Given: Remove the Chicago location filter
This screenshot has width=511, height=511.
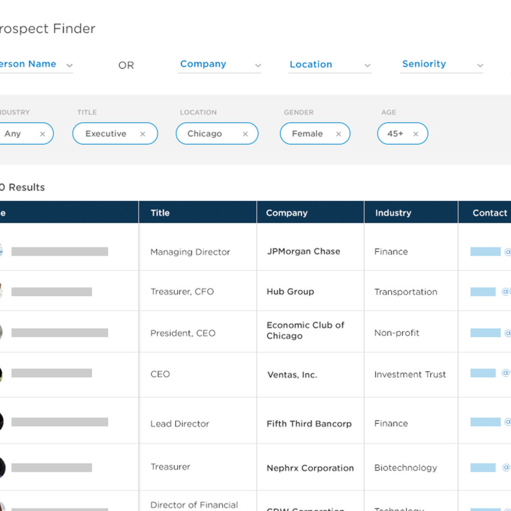Looking at the screenshot, I should pyautogui.click(x=246, y=133).
